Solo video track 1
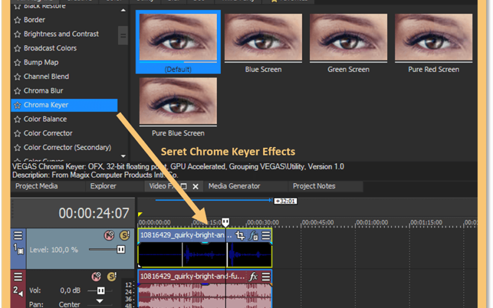 (124, 235)
